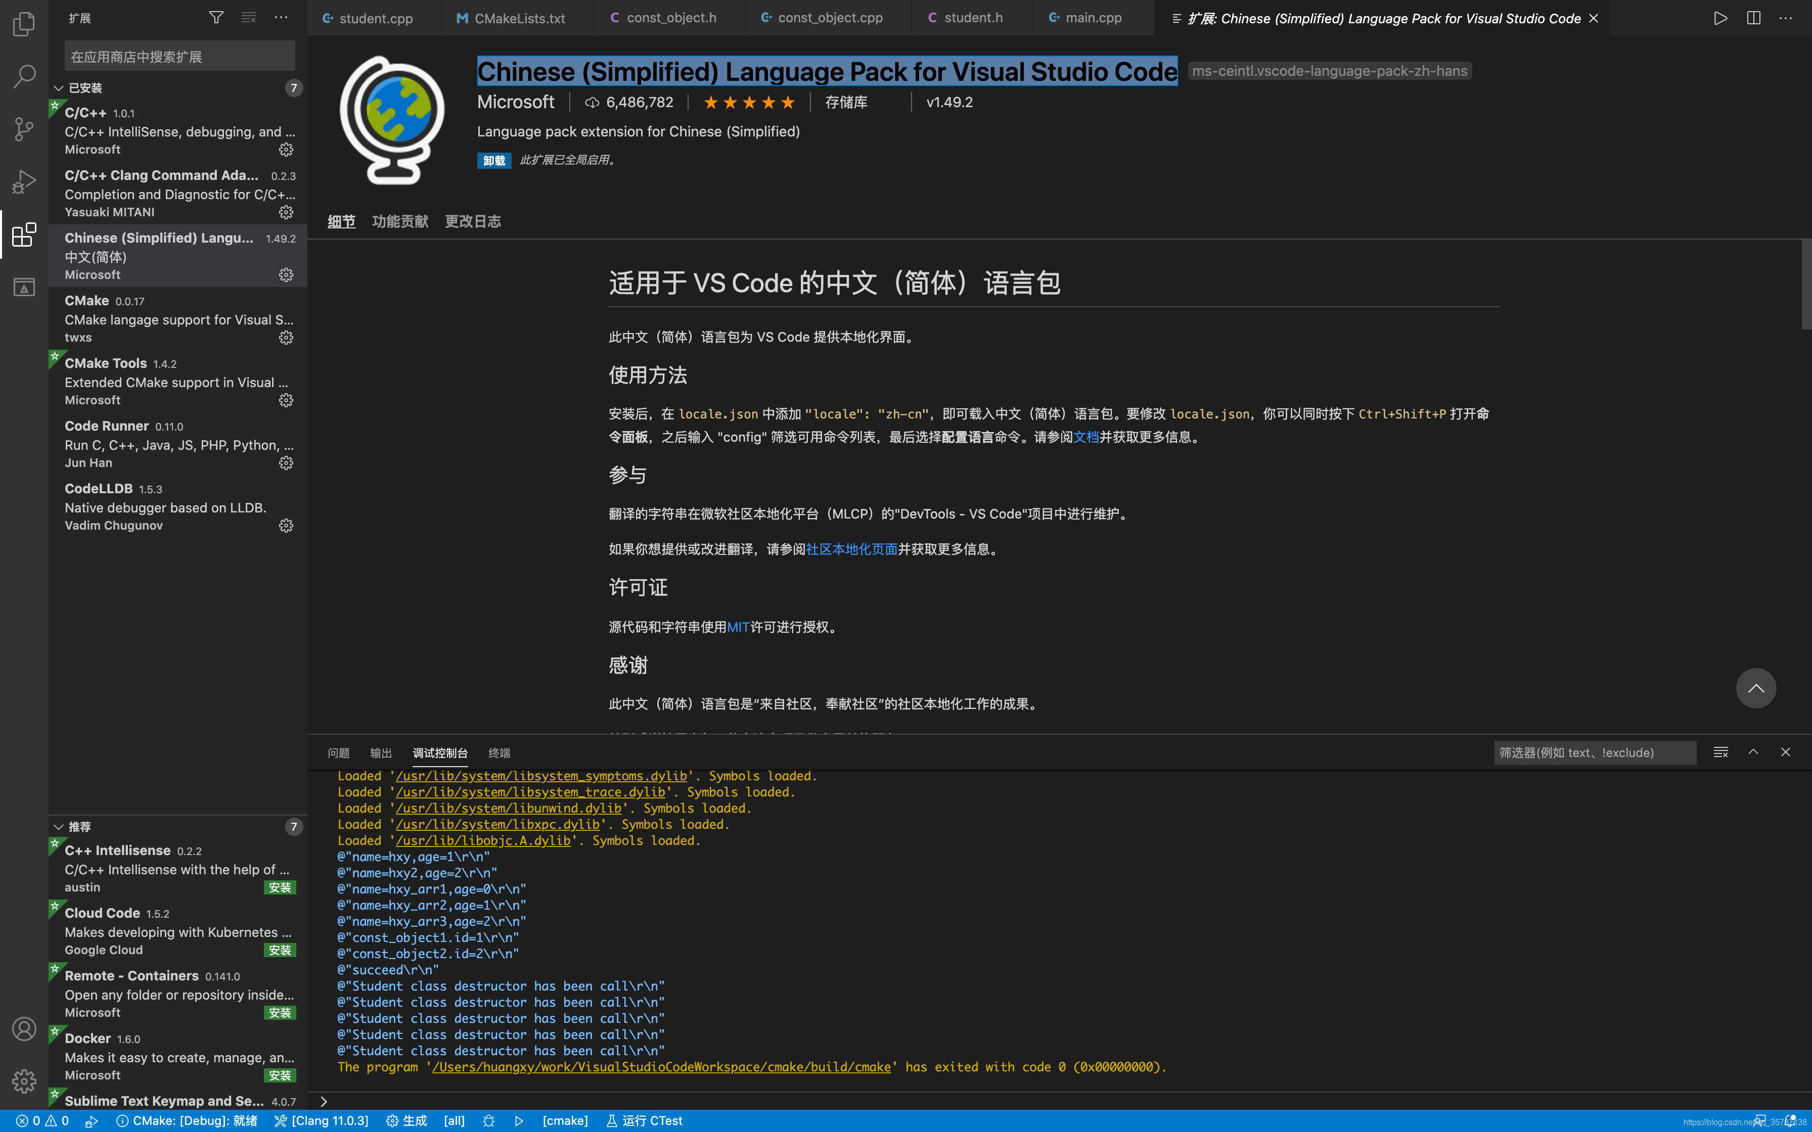The image size is (1812, 1132).
Task: Split the editor using the split icon
Action: [x=1753, y=18]
